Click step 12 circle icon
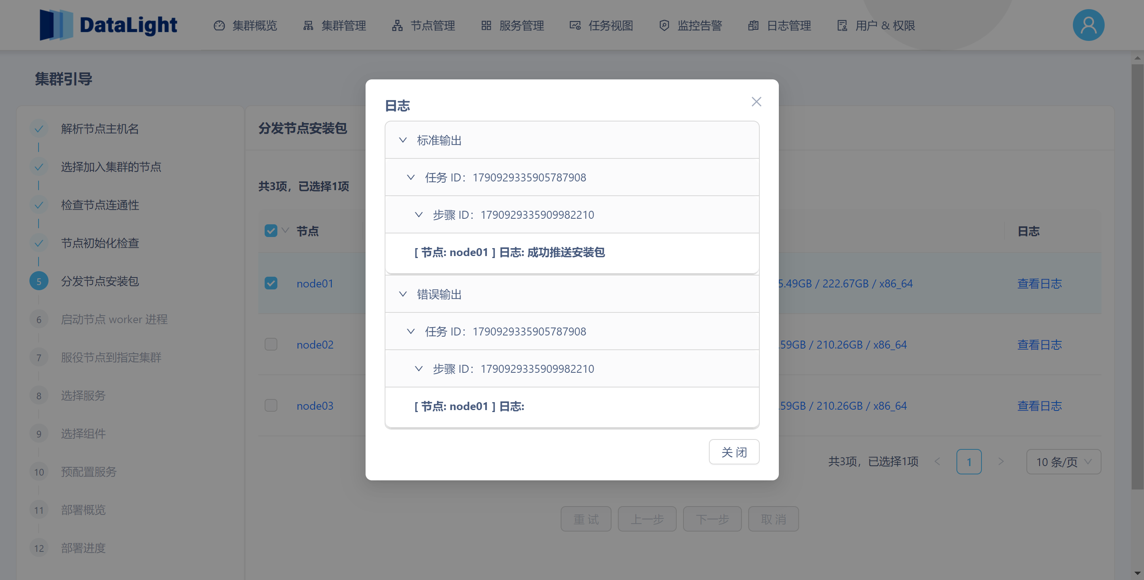Screen dimensions: 1144x580 pos(39,549)
